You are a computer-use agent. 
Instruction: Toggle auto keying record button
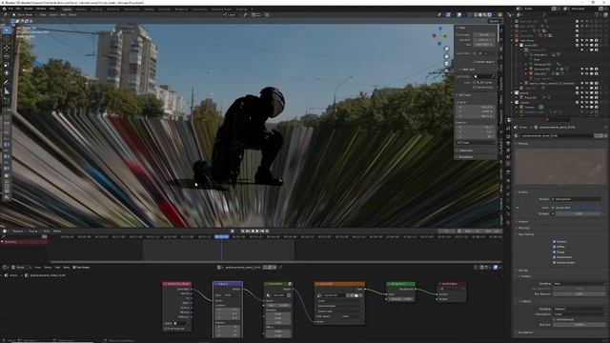(233, 231)
